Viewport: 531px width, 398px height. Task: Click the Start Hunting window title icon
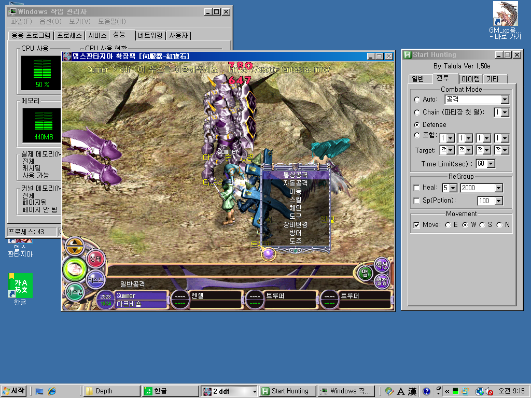point(408,55)
